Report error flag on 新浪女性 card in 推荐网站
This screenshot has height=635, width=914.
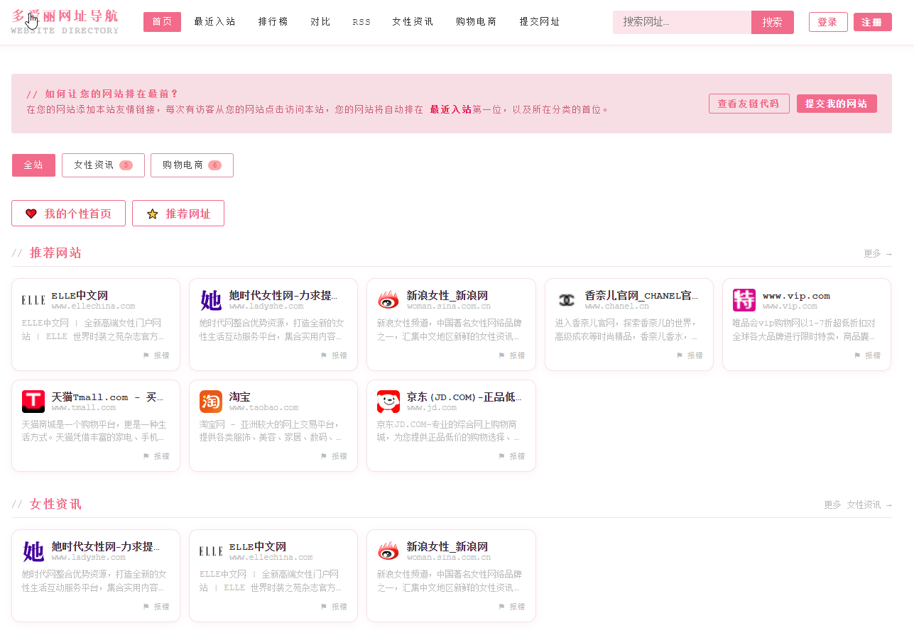point(511,355)
